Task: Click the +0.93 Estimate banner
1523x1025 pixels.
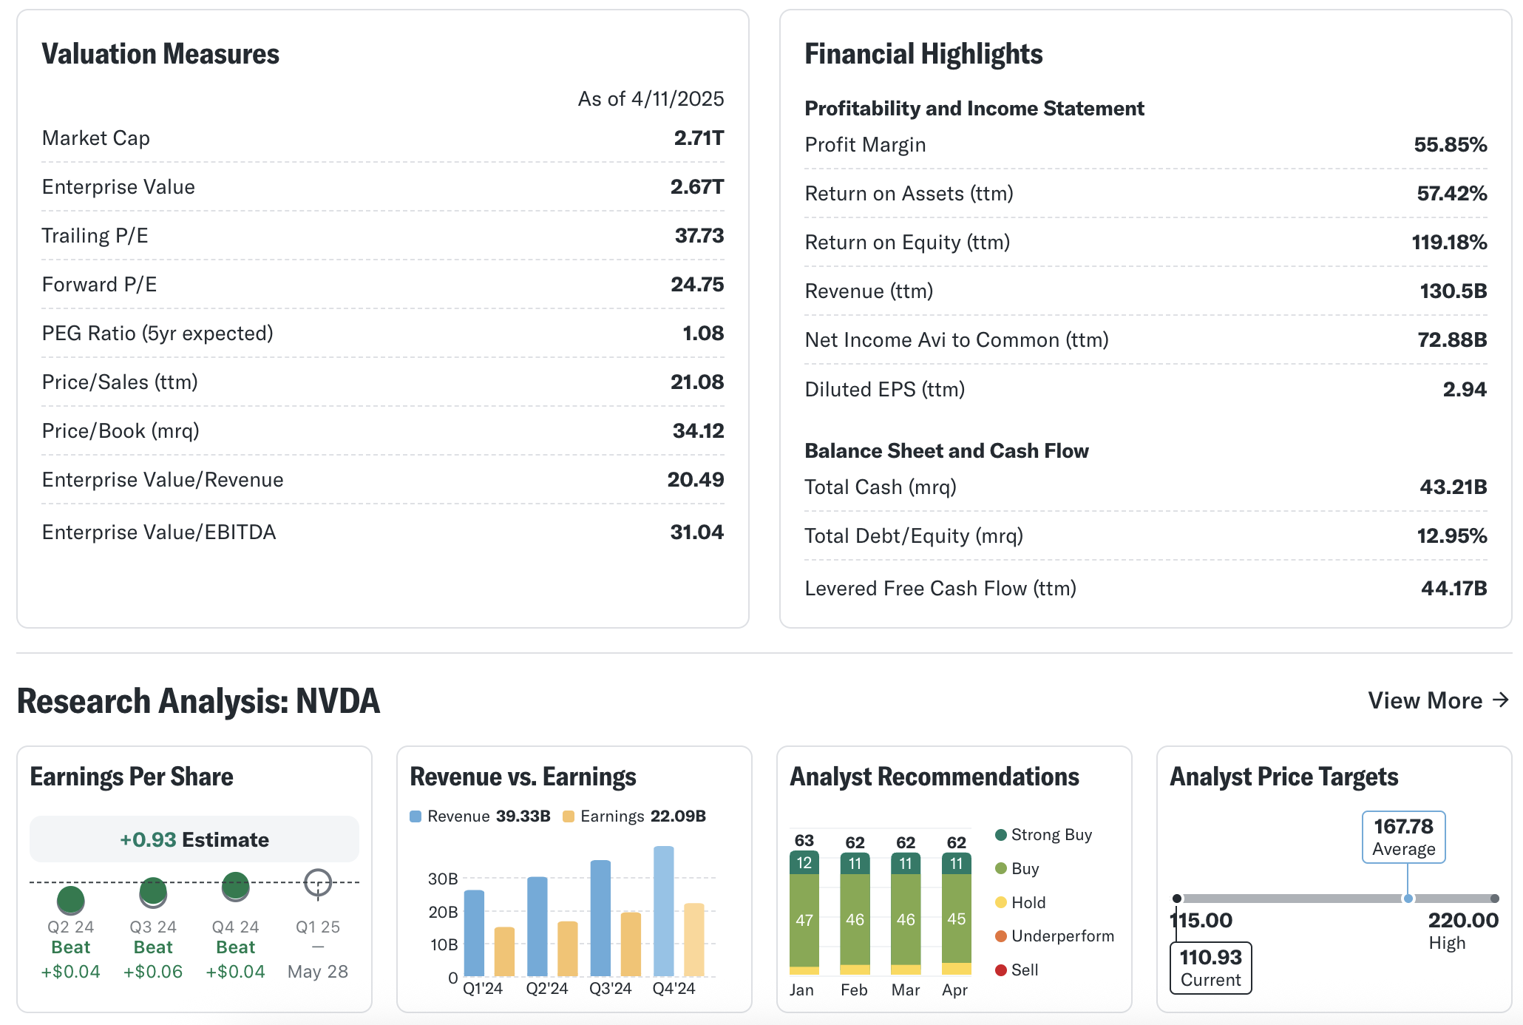Action: click(x=194, y=839)
